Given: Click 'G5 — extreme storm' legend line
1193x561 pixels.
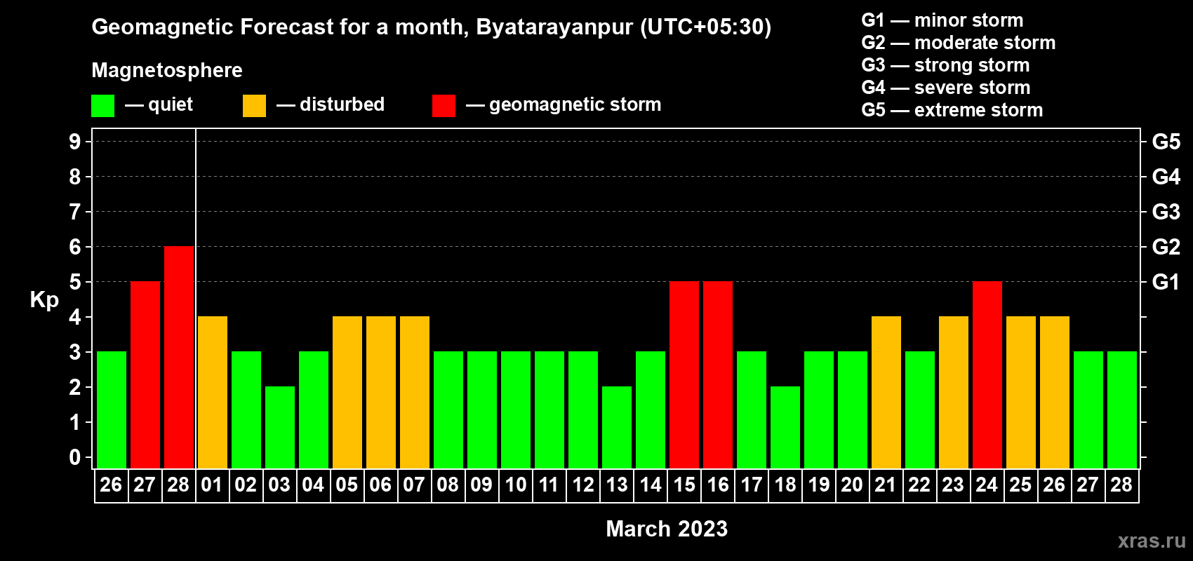Looking at the screenshot, I should click(x=952, y=110).
